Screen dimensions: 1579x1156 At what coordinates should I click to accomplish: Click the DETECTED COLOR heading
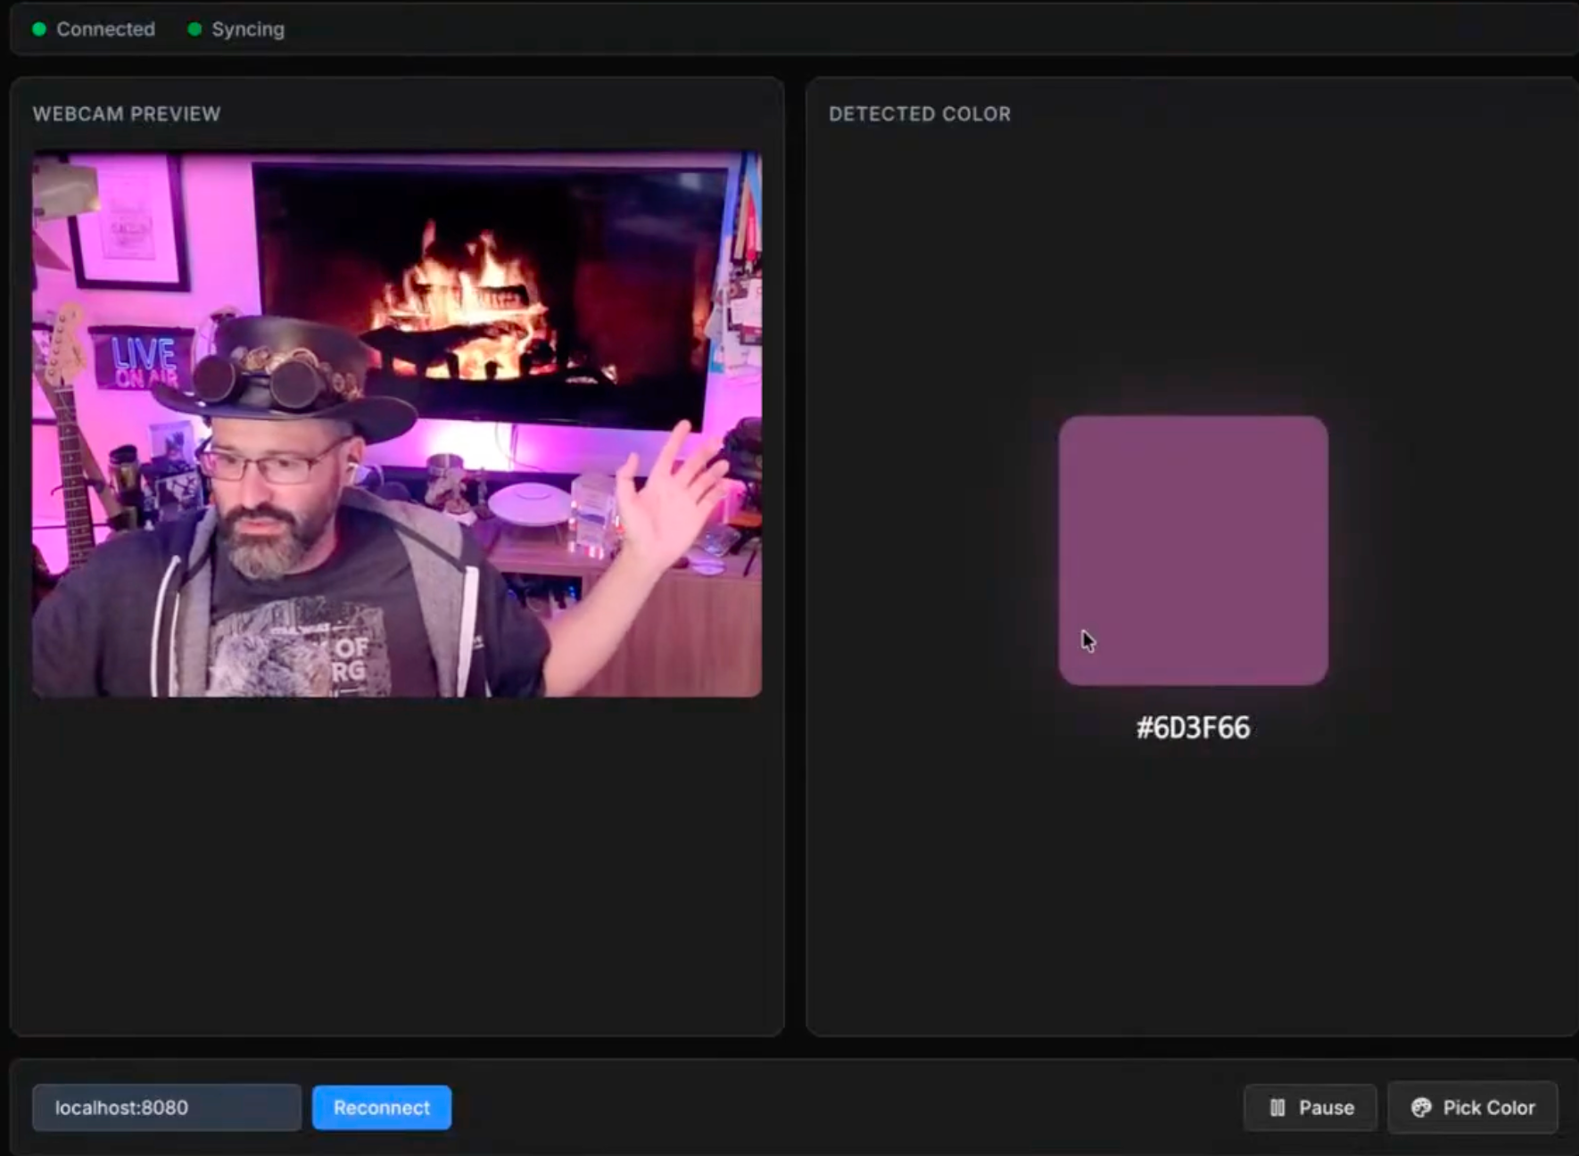[x=920, y=113]
